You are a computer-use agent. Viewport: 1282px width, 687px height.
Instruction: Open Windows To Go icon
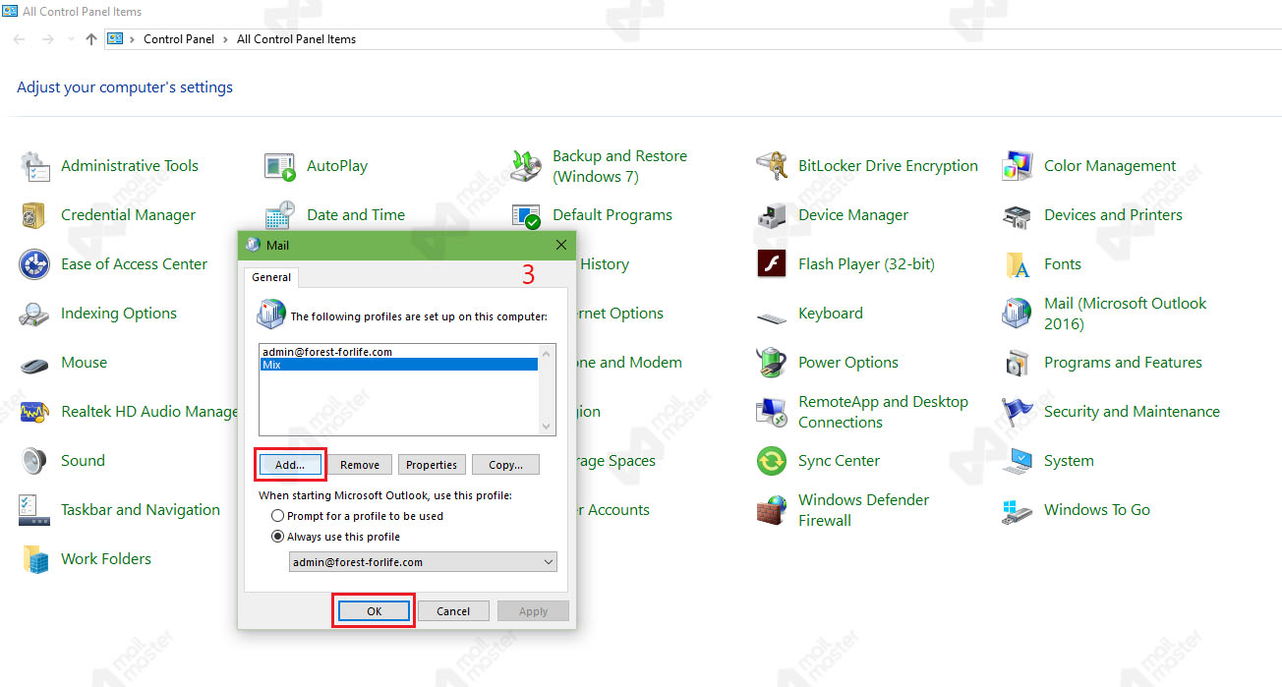(1018, 510)
